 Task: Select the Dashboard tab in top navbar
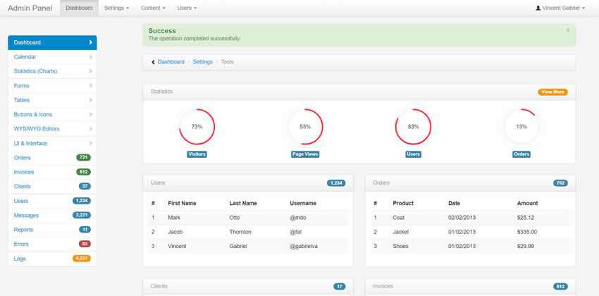[79, 8]
